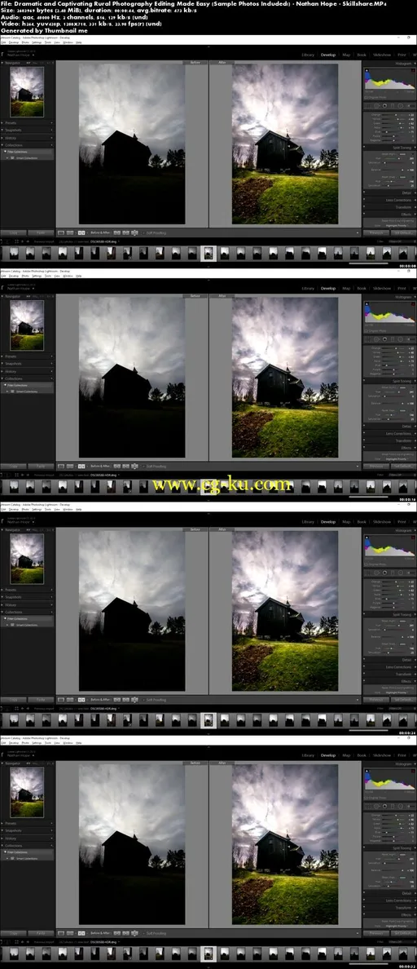Click the Previous button in the 00:00:08 frame
This screenshot has height=969, width=417.
click(x=376, y=232)
